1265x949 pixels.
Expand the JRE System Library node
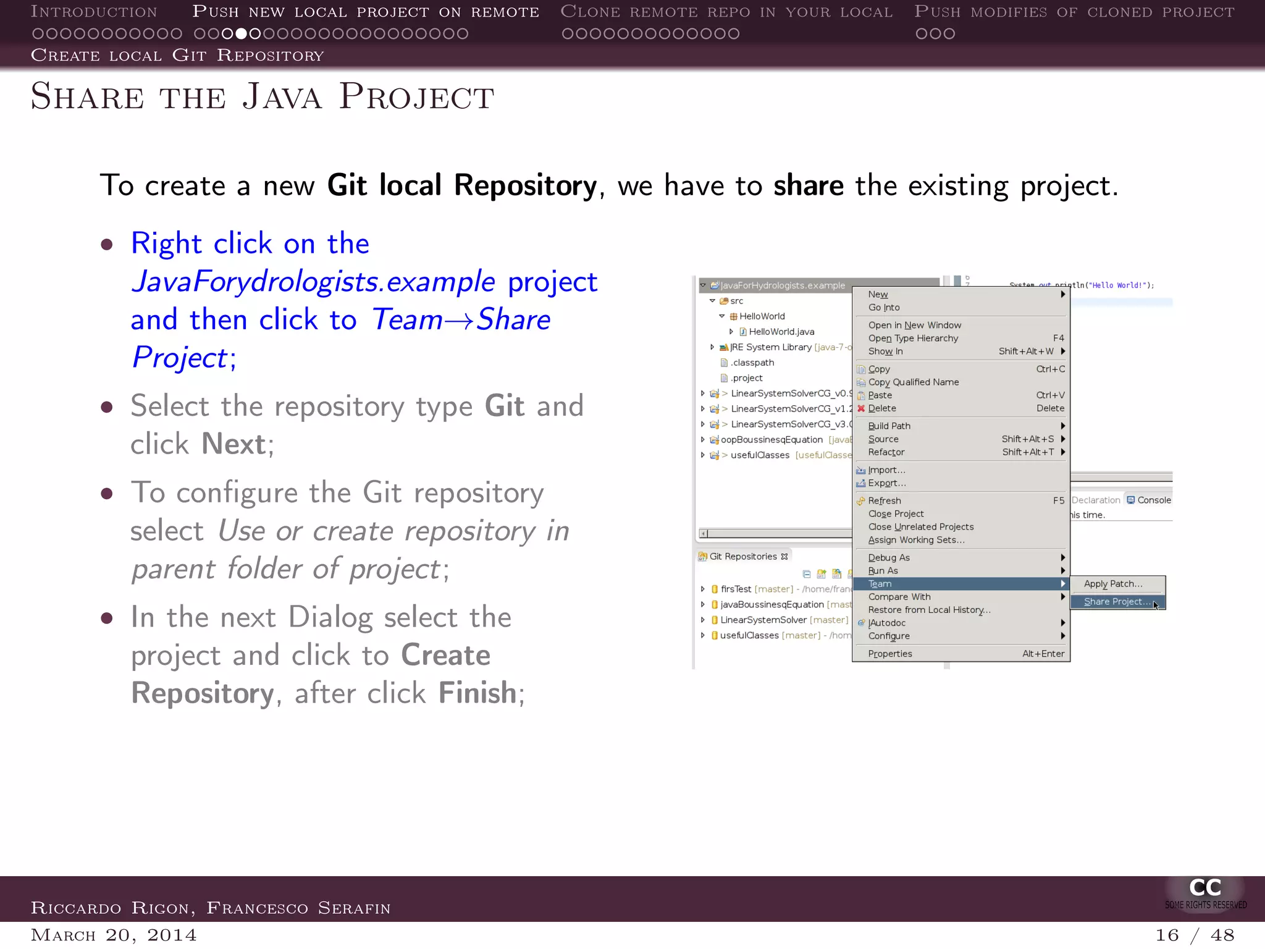pyautogui.click(x=712, y=347)
